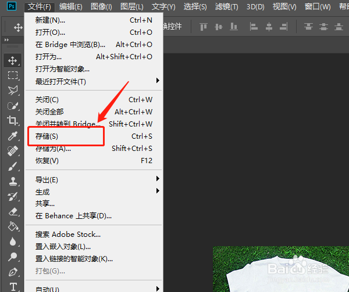Open the 文字(Y) menu
349x292 pixels.
pos(163,6)
